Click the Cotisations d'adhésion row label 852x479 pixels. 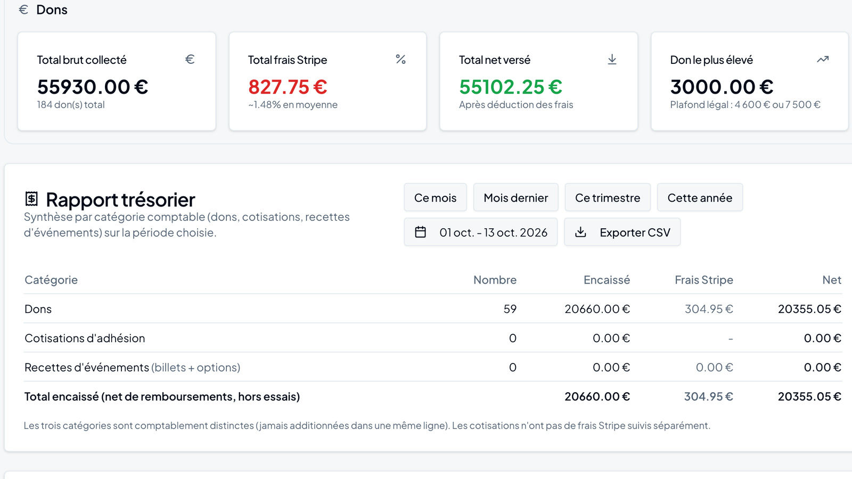click(x=85, y=338)
